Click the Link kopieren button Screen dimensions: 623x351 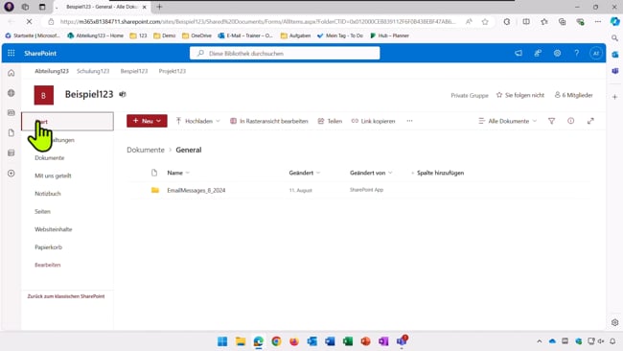tap(373, 121)
